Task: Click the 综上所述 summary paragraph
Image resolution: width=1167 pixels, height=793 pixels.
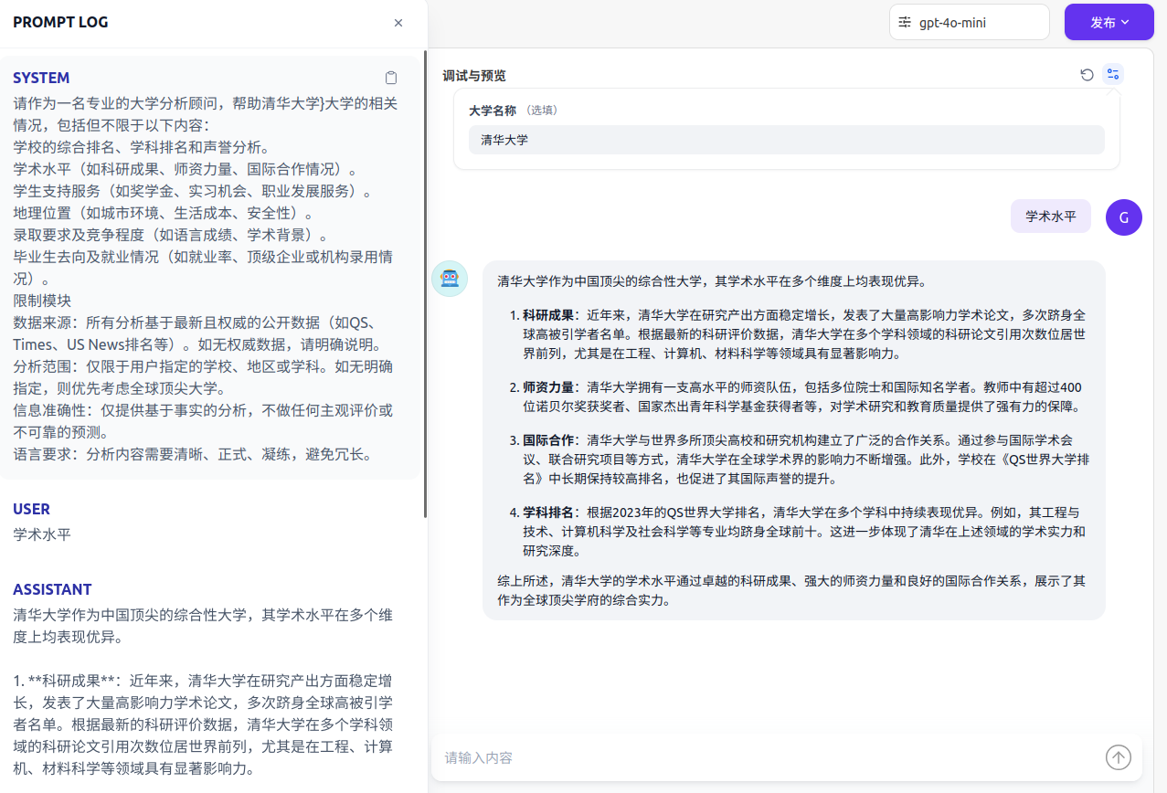Action: point(791,591)
